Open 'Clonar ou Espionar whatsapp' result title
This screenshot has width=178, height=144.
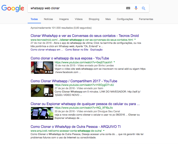coord(85,104)
